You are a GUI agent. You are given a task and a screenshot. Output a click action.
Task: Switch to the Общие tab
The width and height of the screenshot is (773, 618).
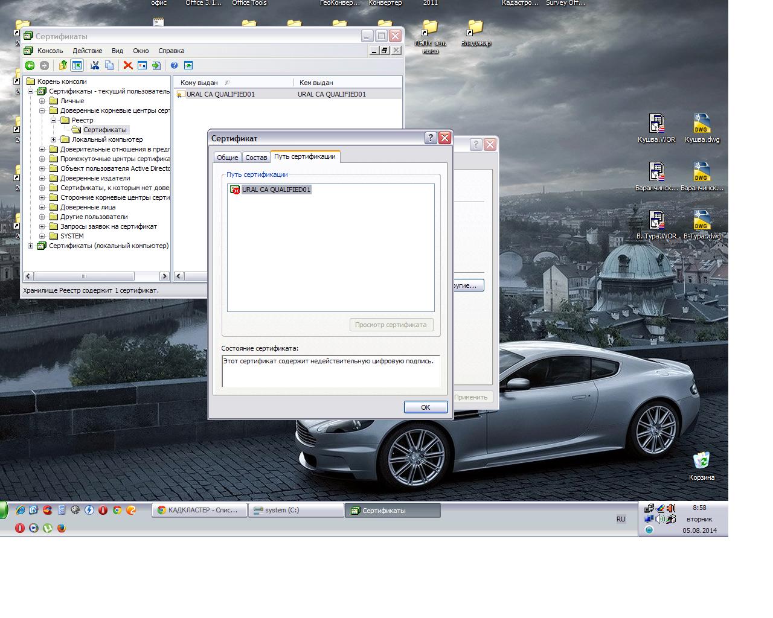click(227, 158)
